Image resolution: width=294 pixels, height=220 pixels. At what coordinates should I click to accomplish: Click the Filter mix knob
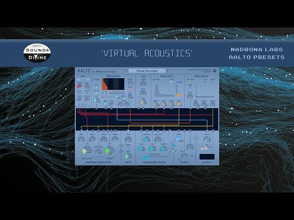pyautogui.click(x=184, y=156)
